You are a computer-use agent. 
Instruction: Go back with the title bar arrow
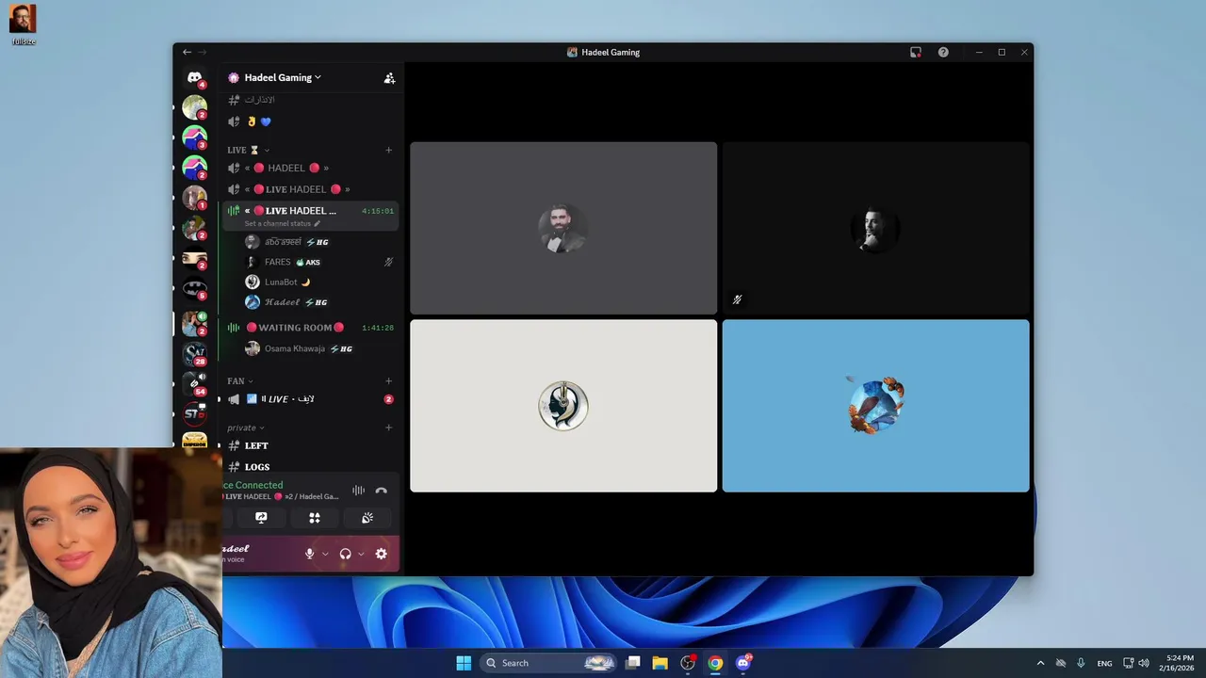pyautogui.click(x=187, y=52)
